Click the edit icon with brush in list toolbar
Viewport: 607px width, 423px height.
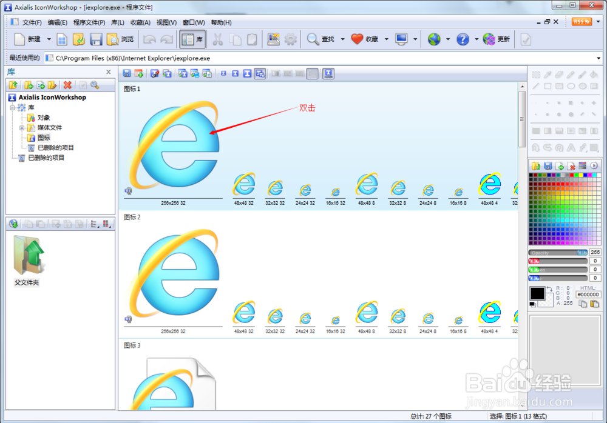155,73
